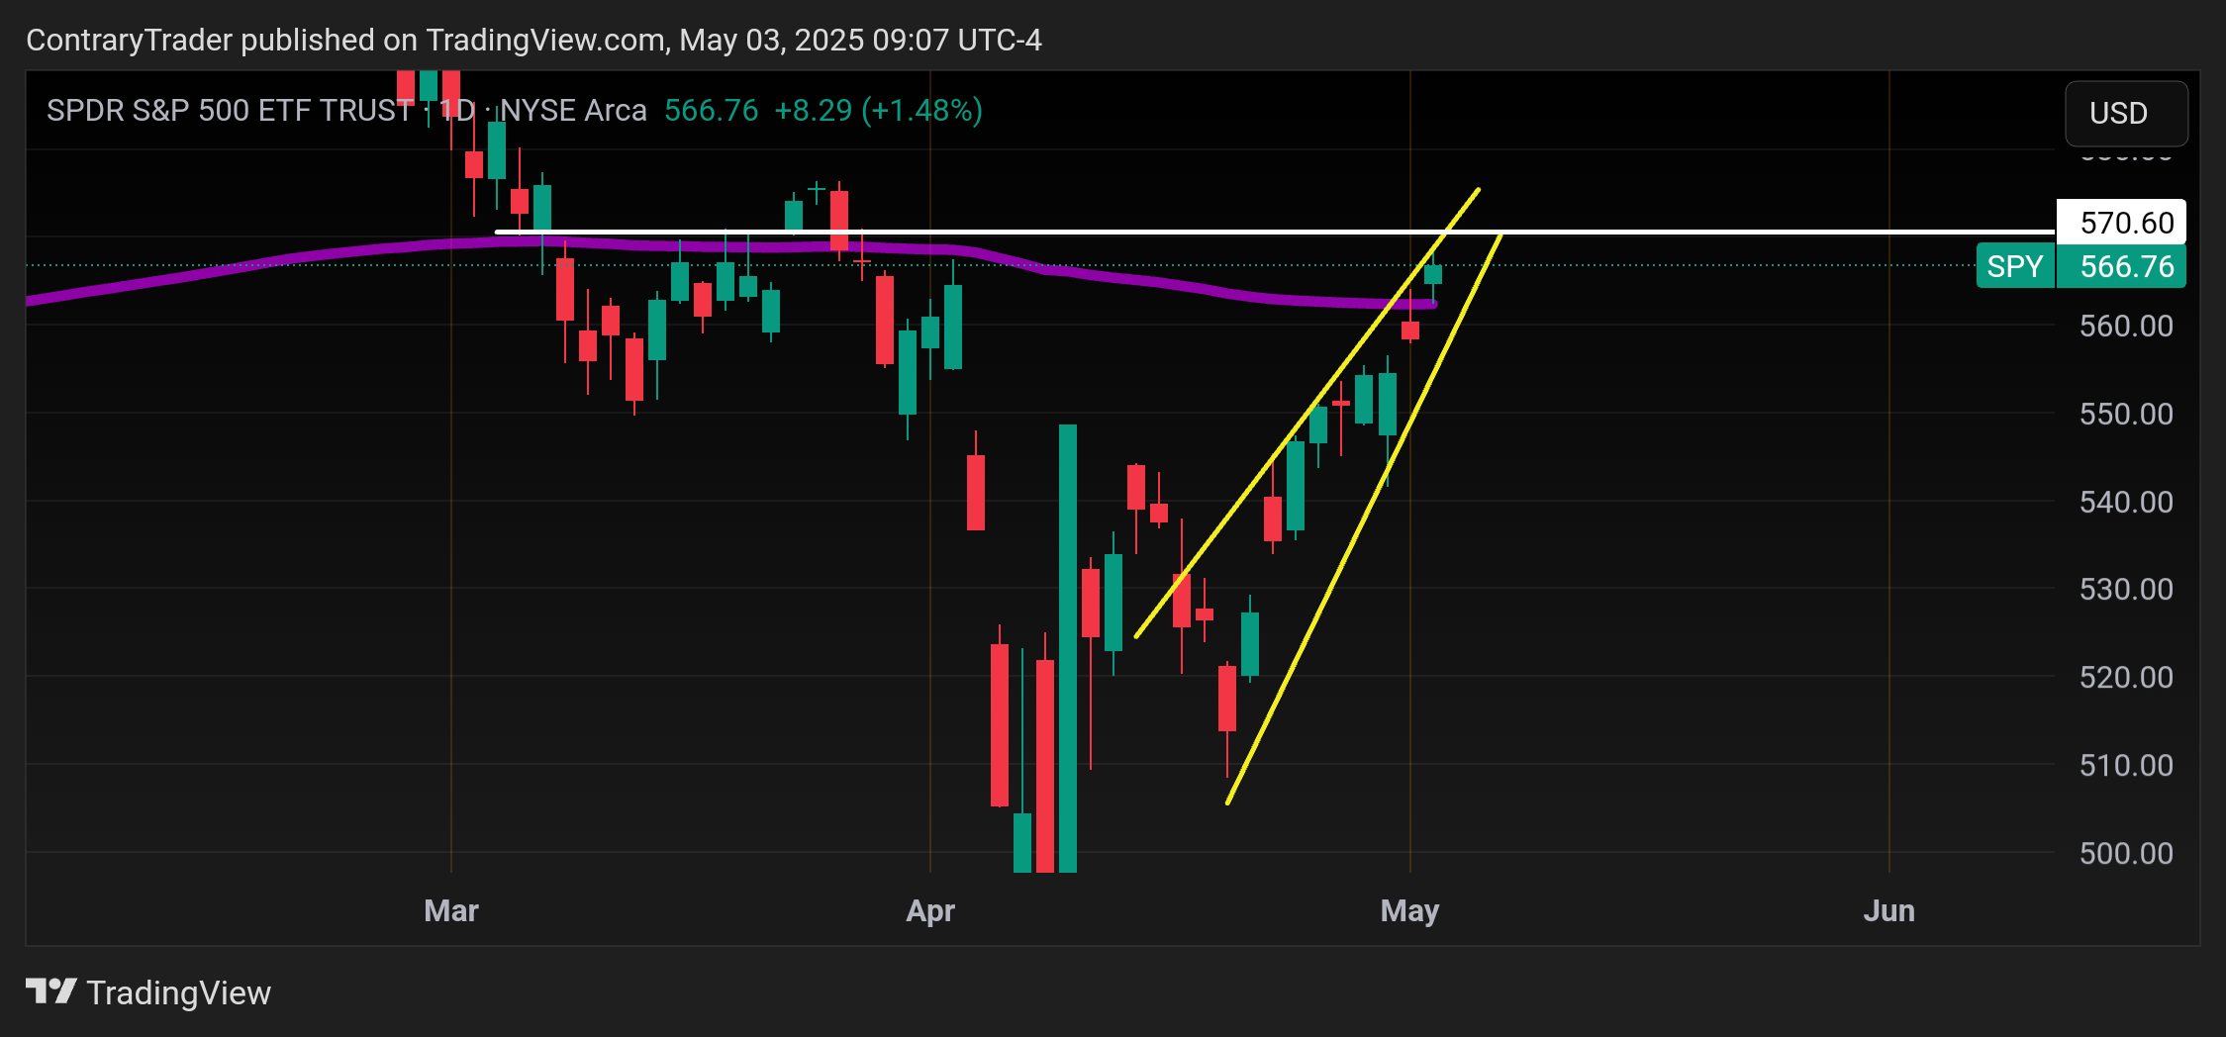Click the Mar label on time axis
Image resolution: width=2226 pixels, height=1037 pixels.
click(451, 910)
